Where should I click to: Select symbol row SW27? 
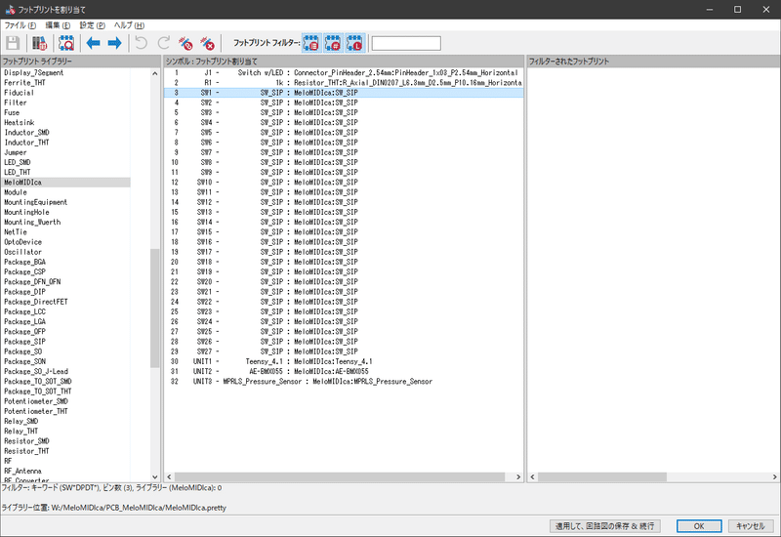click(x=344, y=351)
